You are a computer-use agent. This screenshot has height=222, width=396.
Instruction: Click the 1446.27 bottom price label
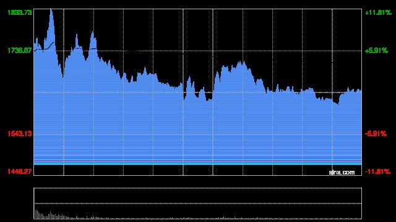tap(20, 171)
